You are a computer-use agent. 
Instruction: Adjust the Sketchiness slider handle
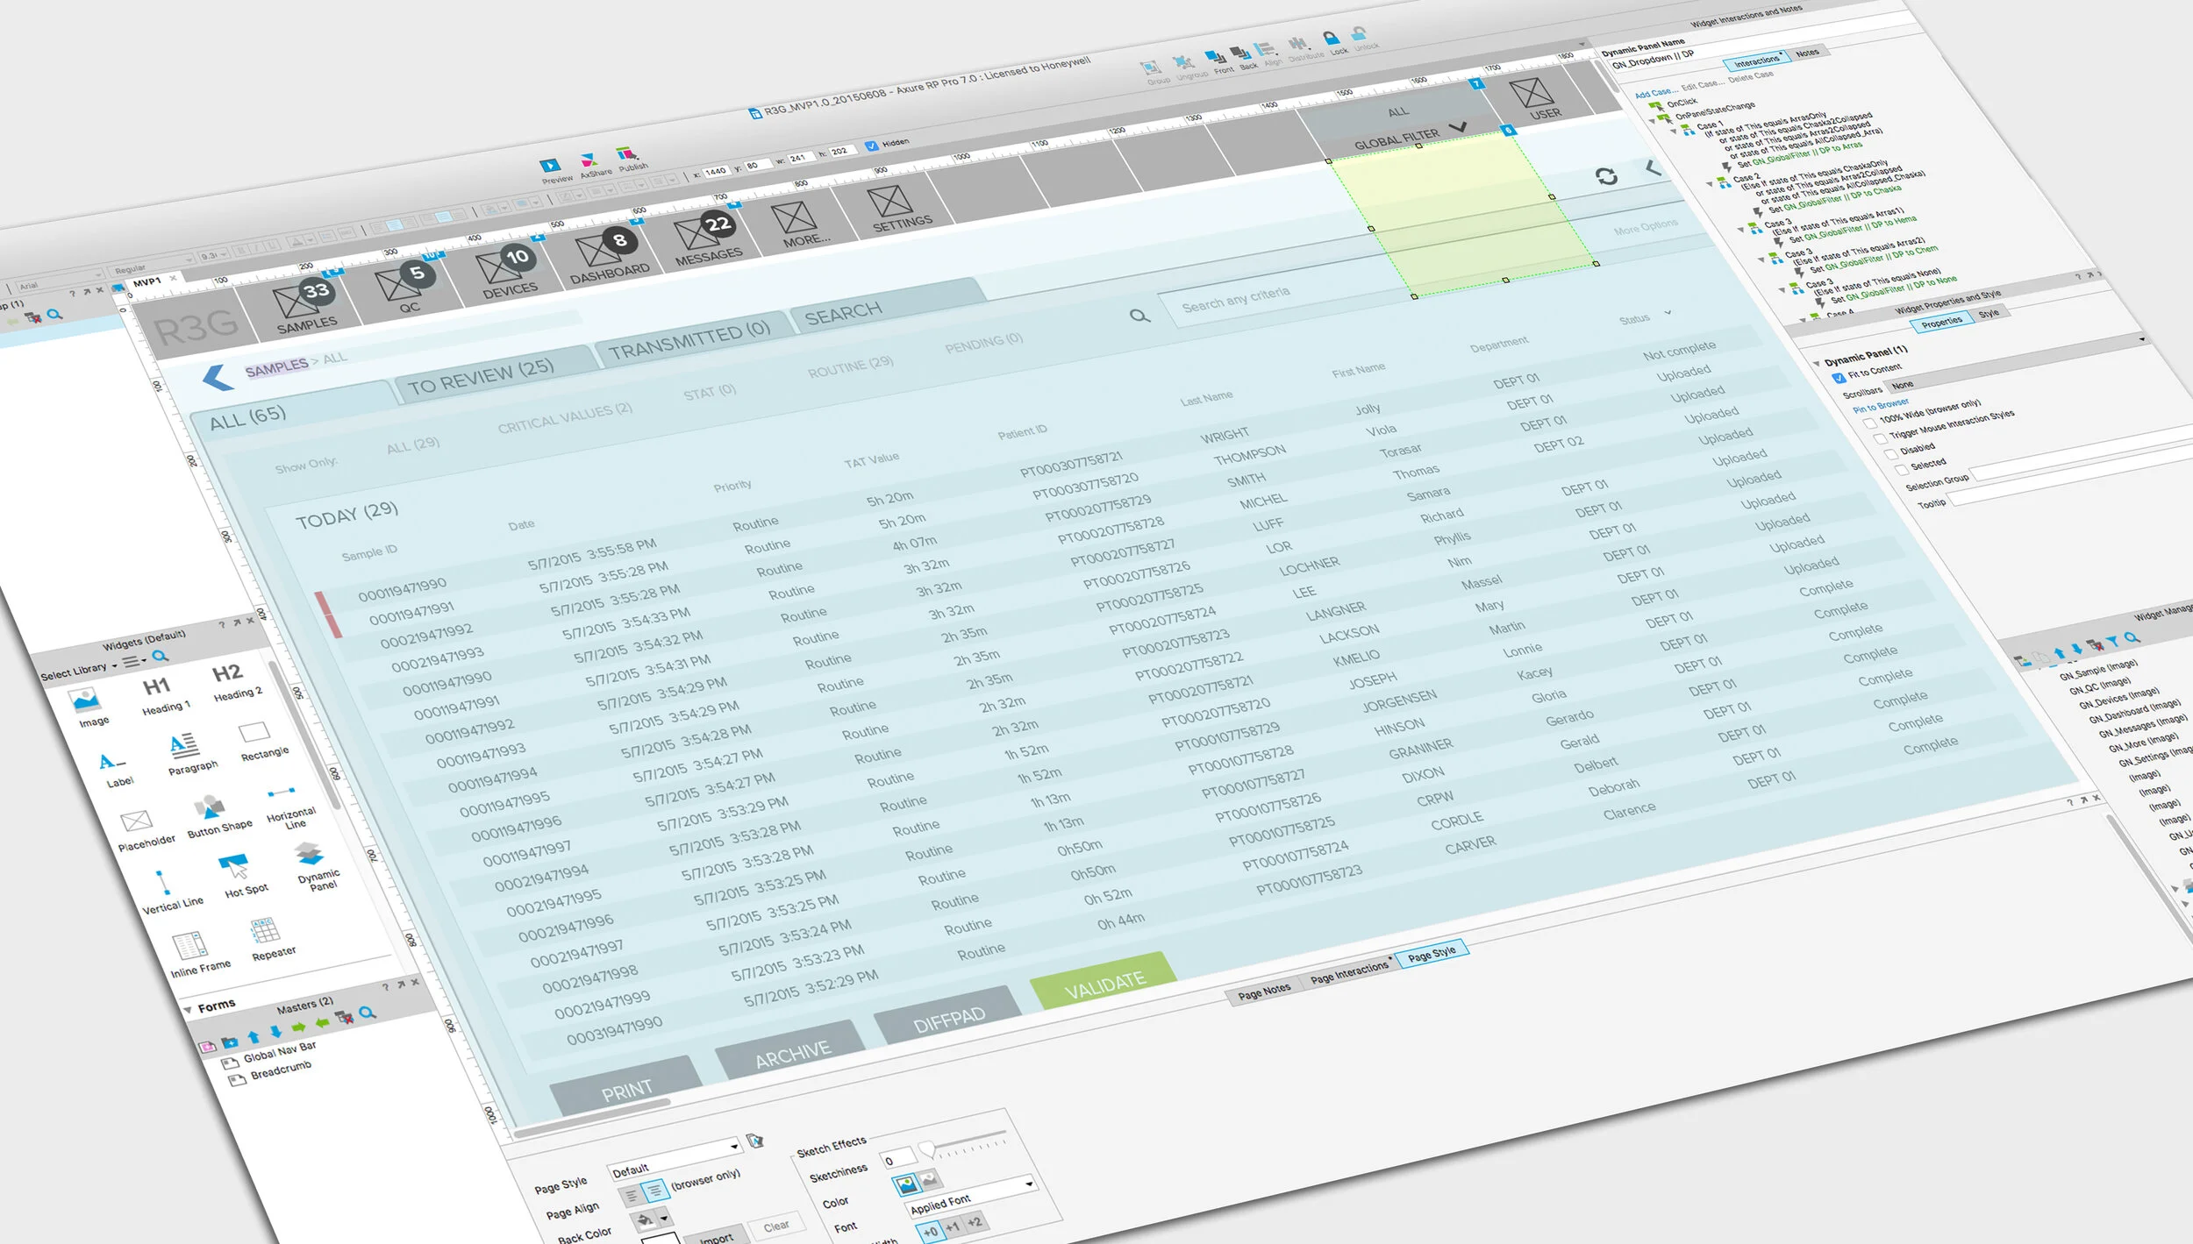coord(927,1148)
